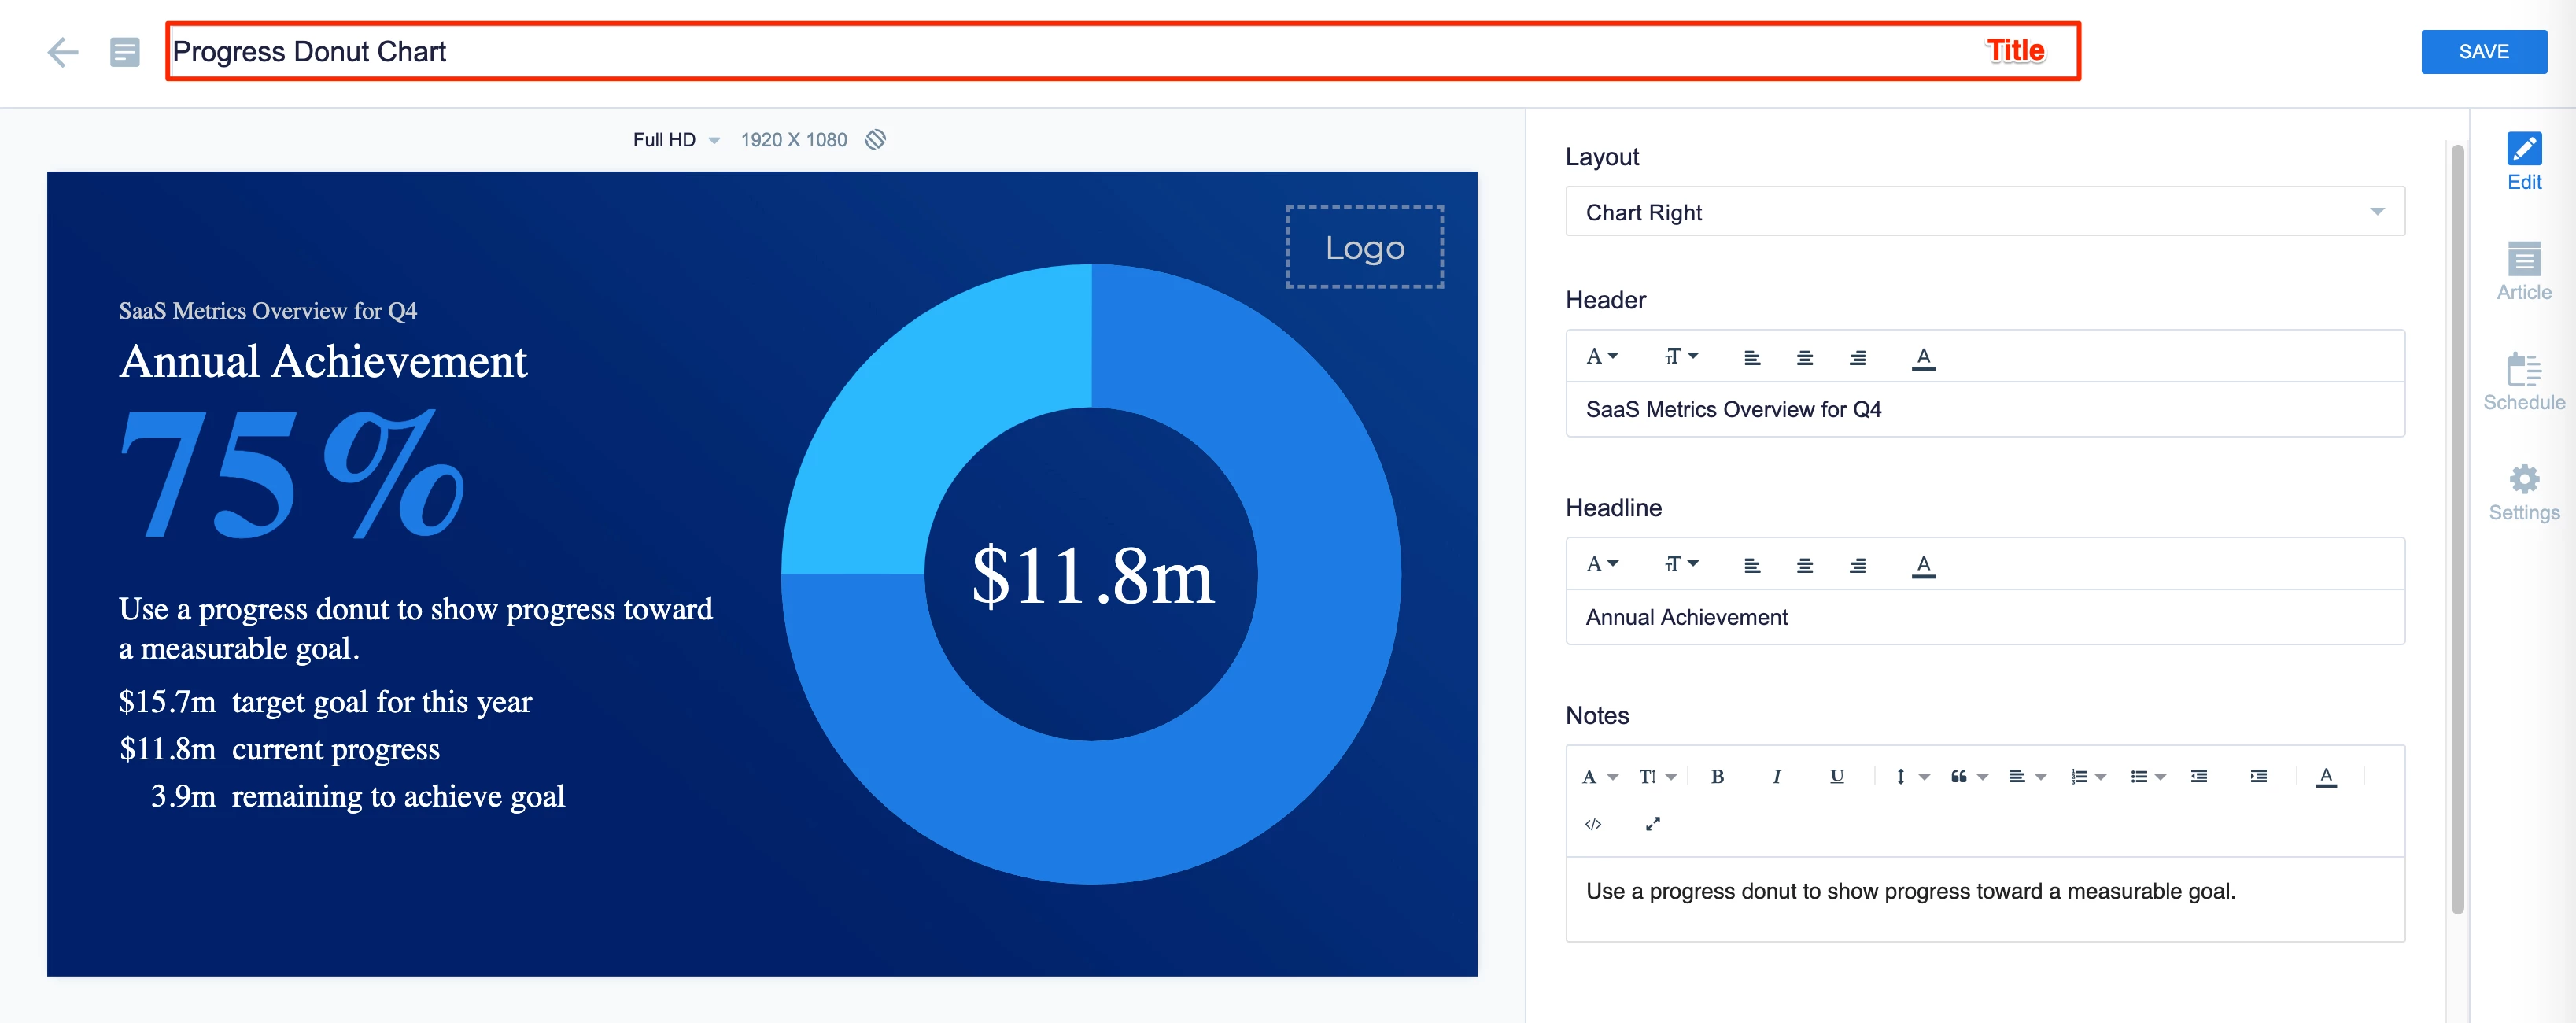Click the Headline input field
The height and width of the screenshot is (1023, 2576).
tap(1984, 617)
